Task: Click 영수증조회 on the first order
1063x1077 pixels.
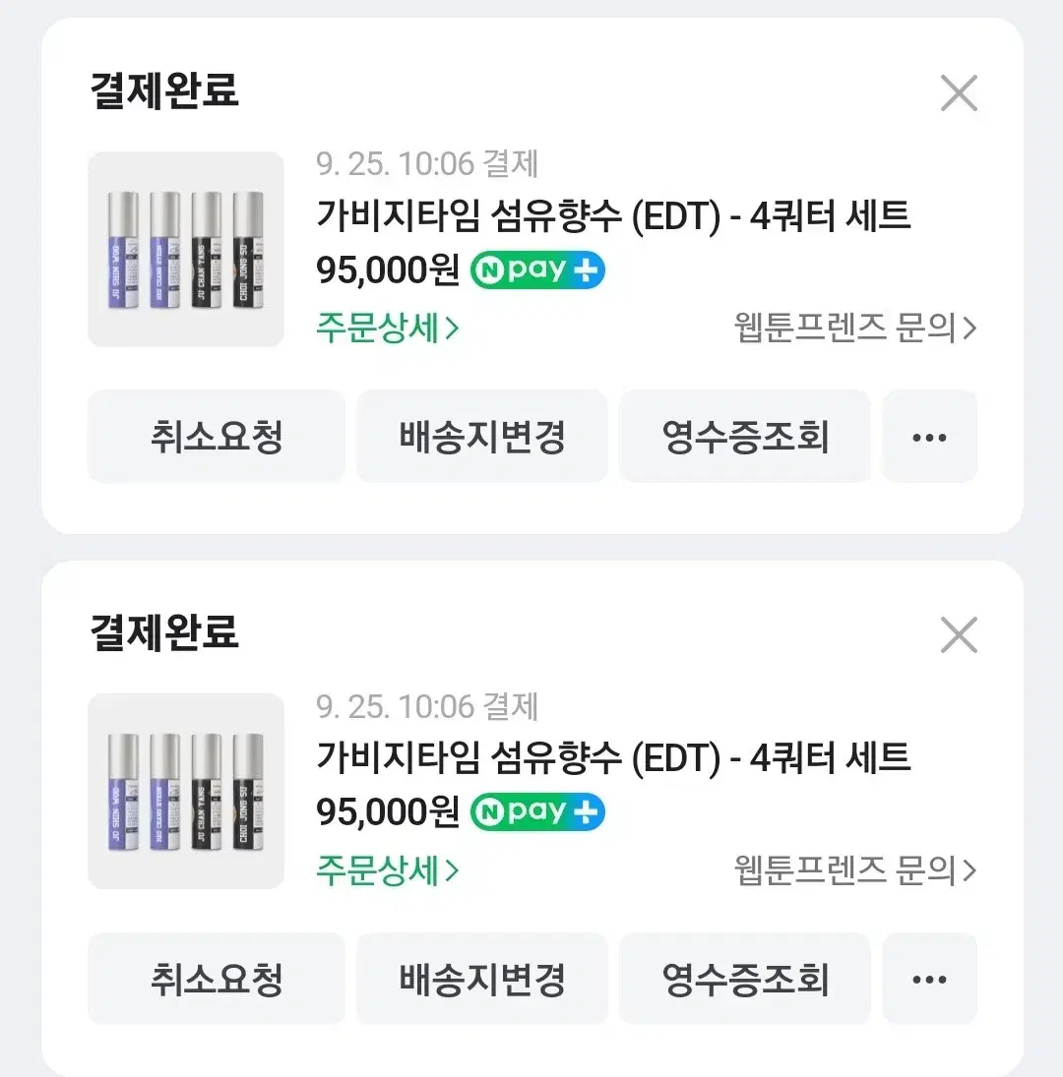Action: tap(745, 437)
